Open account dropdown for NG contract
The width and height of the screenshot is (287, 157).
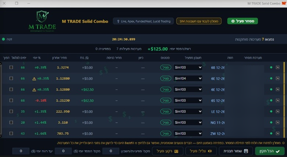188,122
